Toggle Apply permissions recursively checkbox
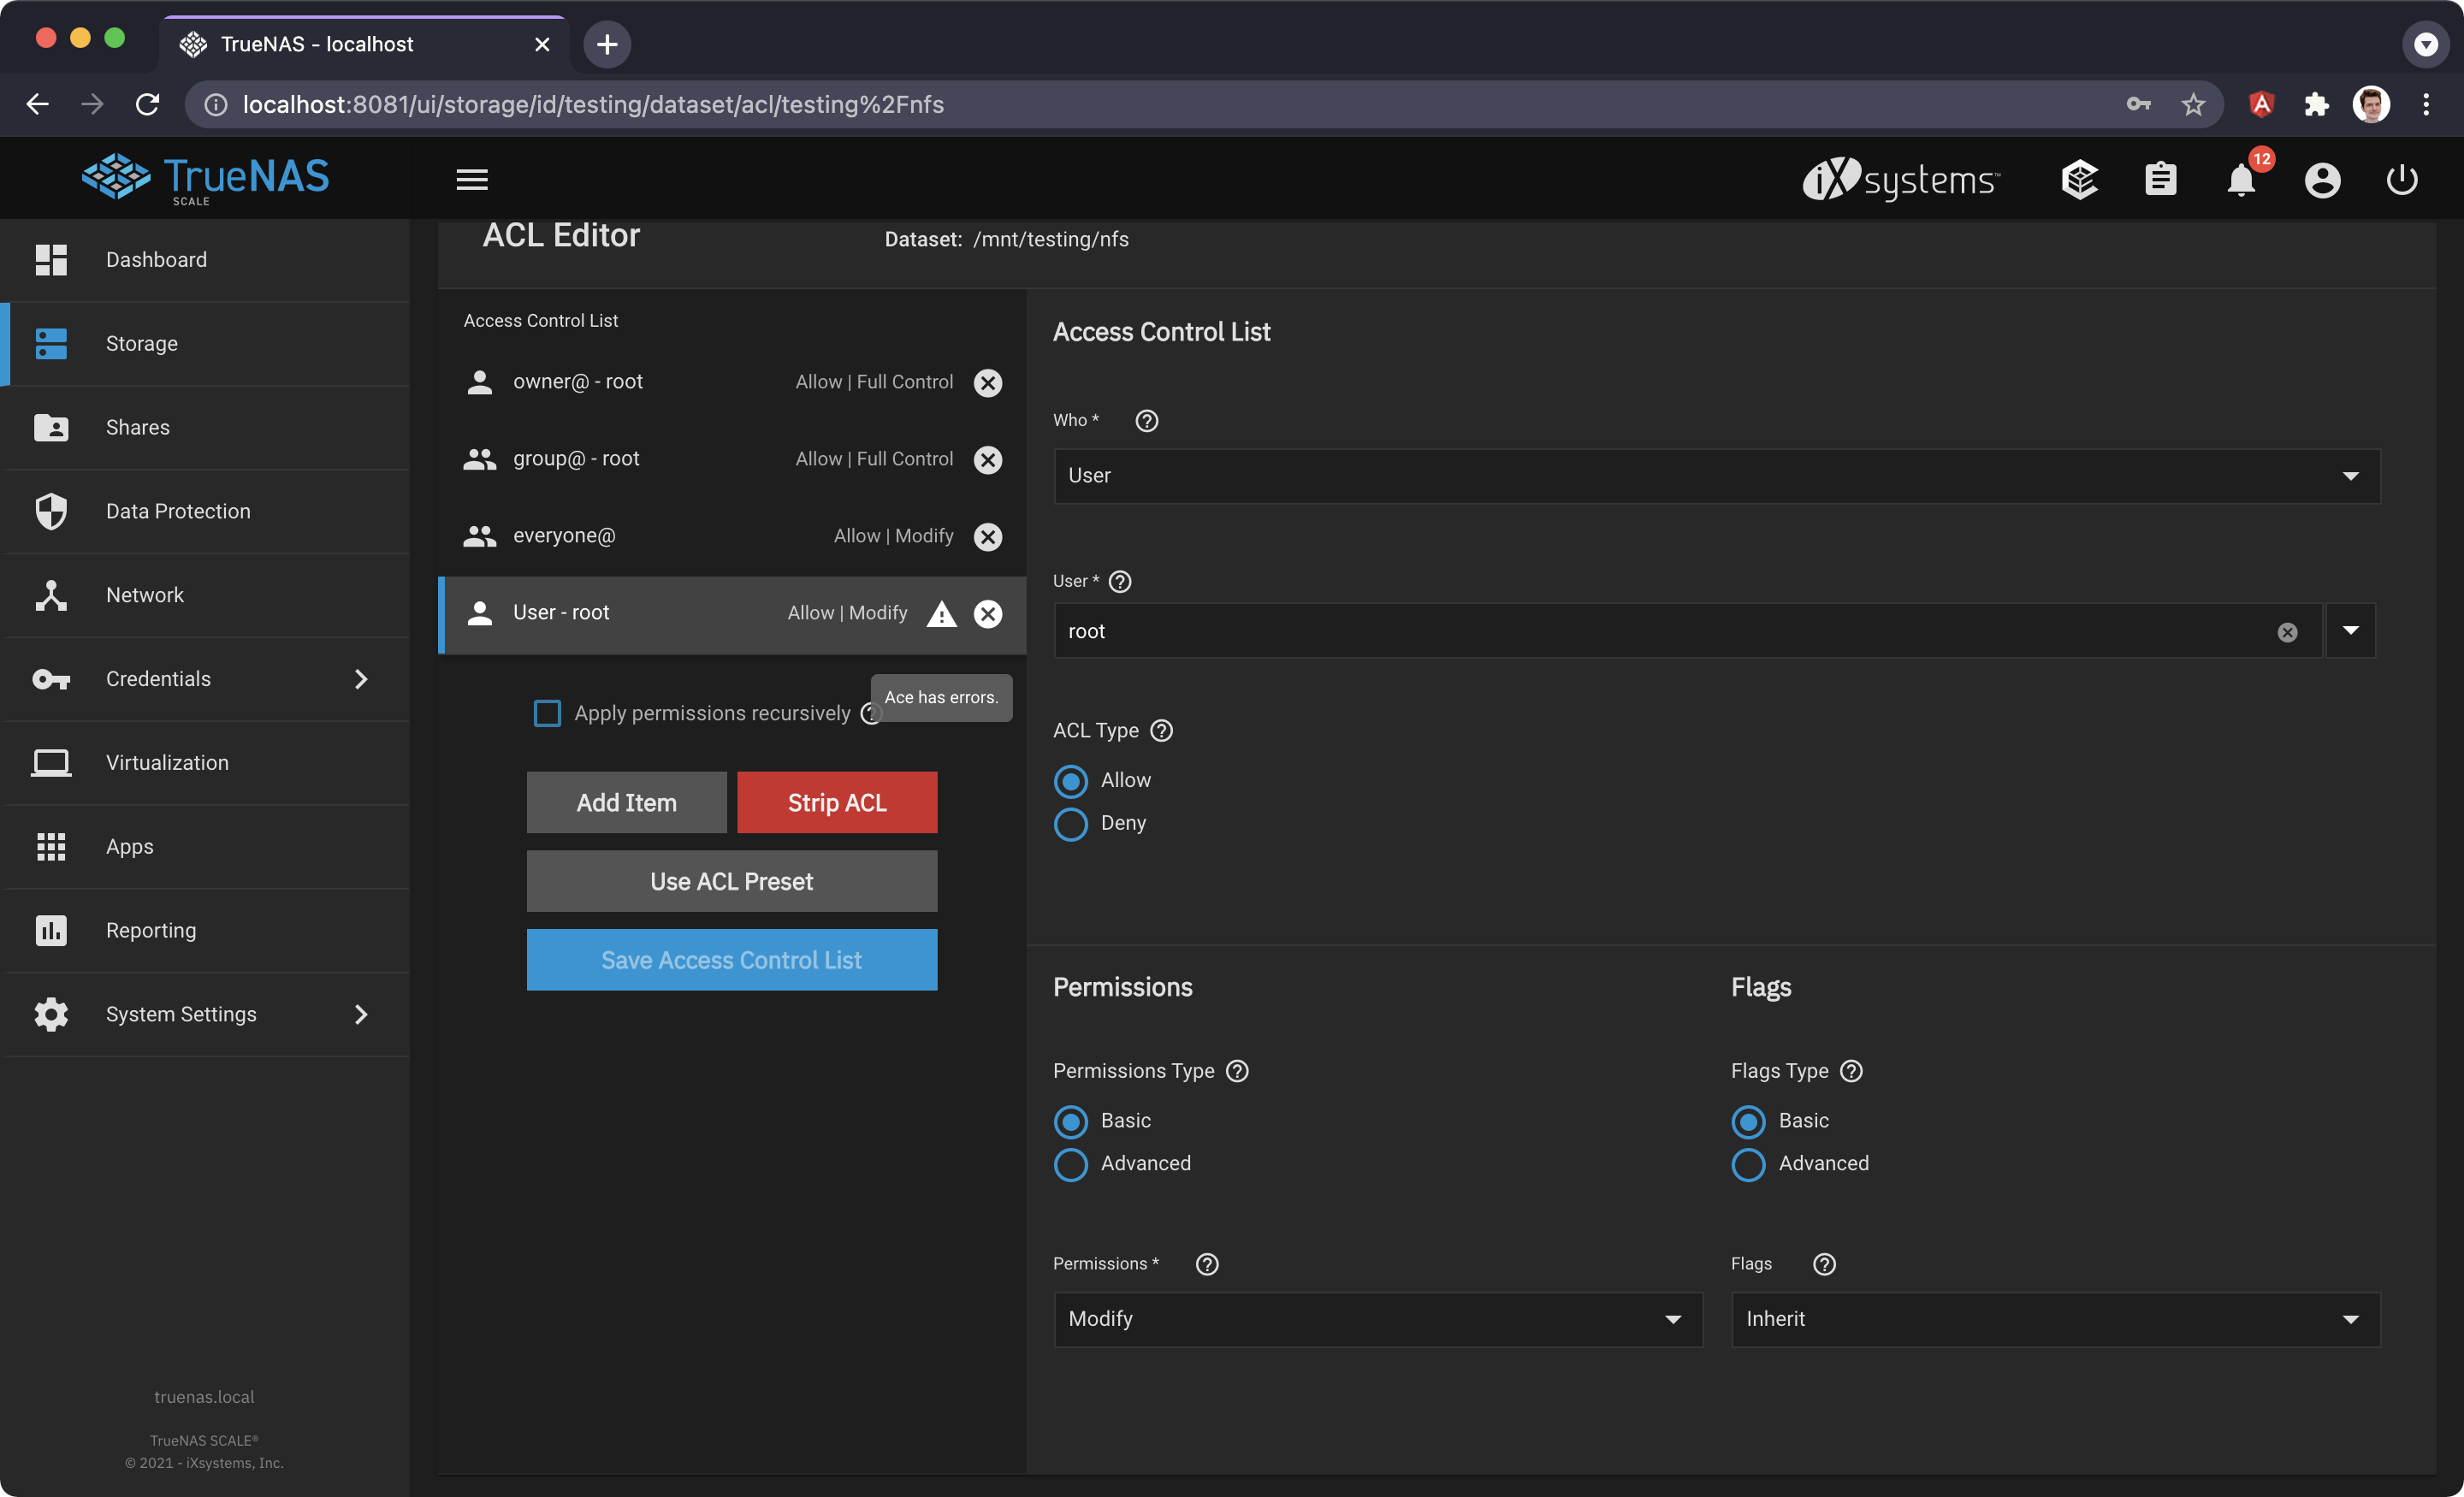Screen dimensions: 2464x1497 [x=548, y=713]
